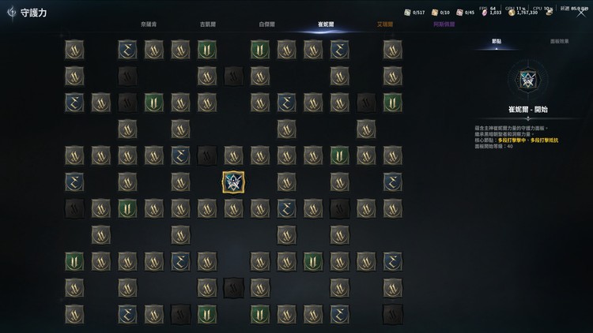
Task: Click the 崔妮爾 emblem in the detail panel
Action: [527, 80]
